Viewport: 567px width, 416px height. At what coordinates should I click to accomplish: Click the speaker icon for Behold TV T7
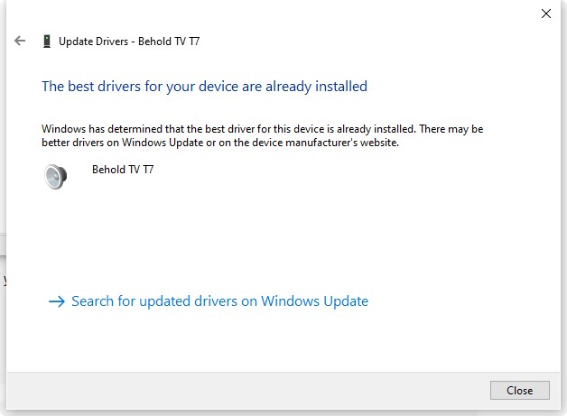pos(56,176)
